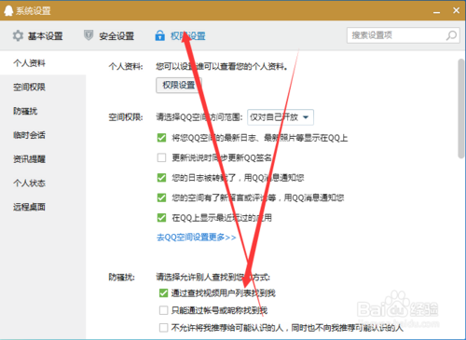
Task: Uncheck 通过查找视频用户列表找到我
Action: tap(163, 292)
